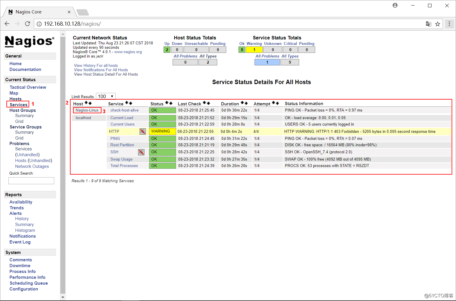Open Chrome user profile icon
This screenshot has width=456, height=301.
click(x=395, y=5)
